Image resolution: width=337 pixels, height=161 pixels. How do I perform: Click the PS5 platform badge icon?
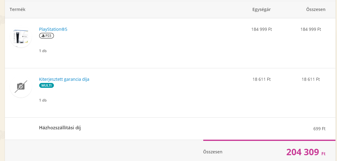point(47,36)
